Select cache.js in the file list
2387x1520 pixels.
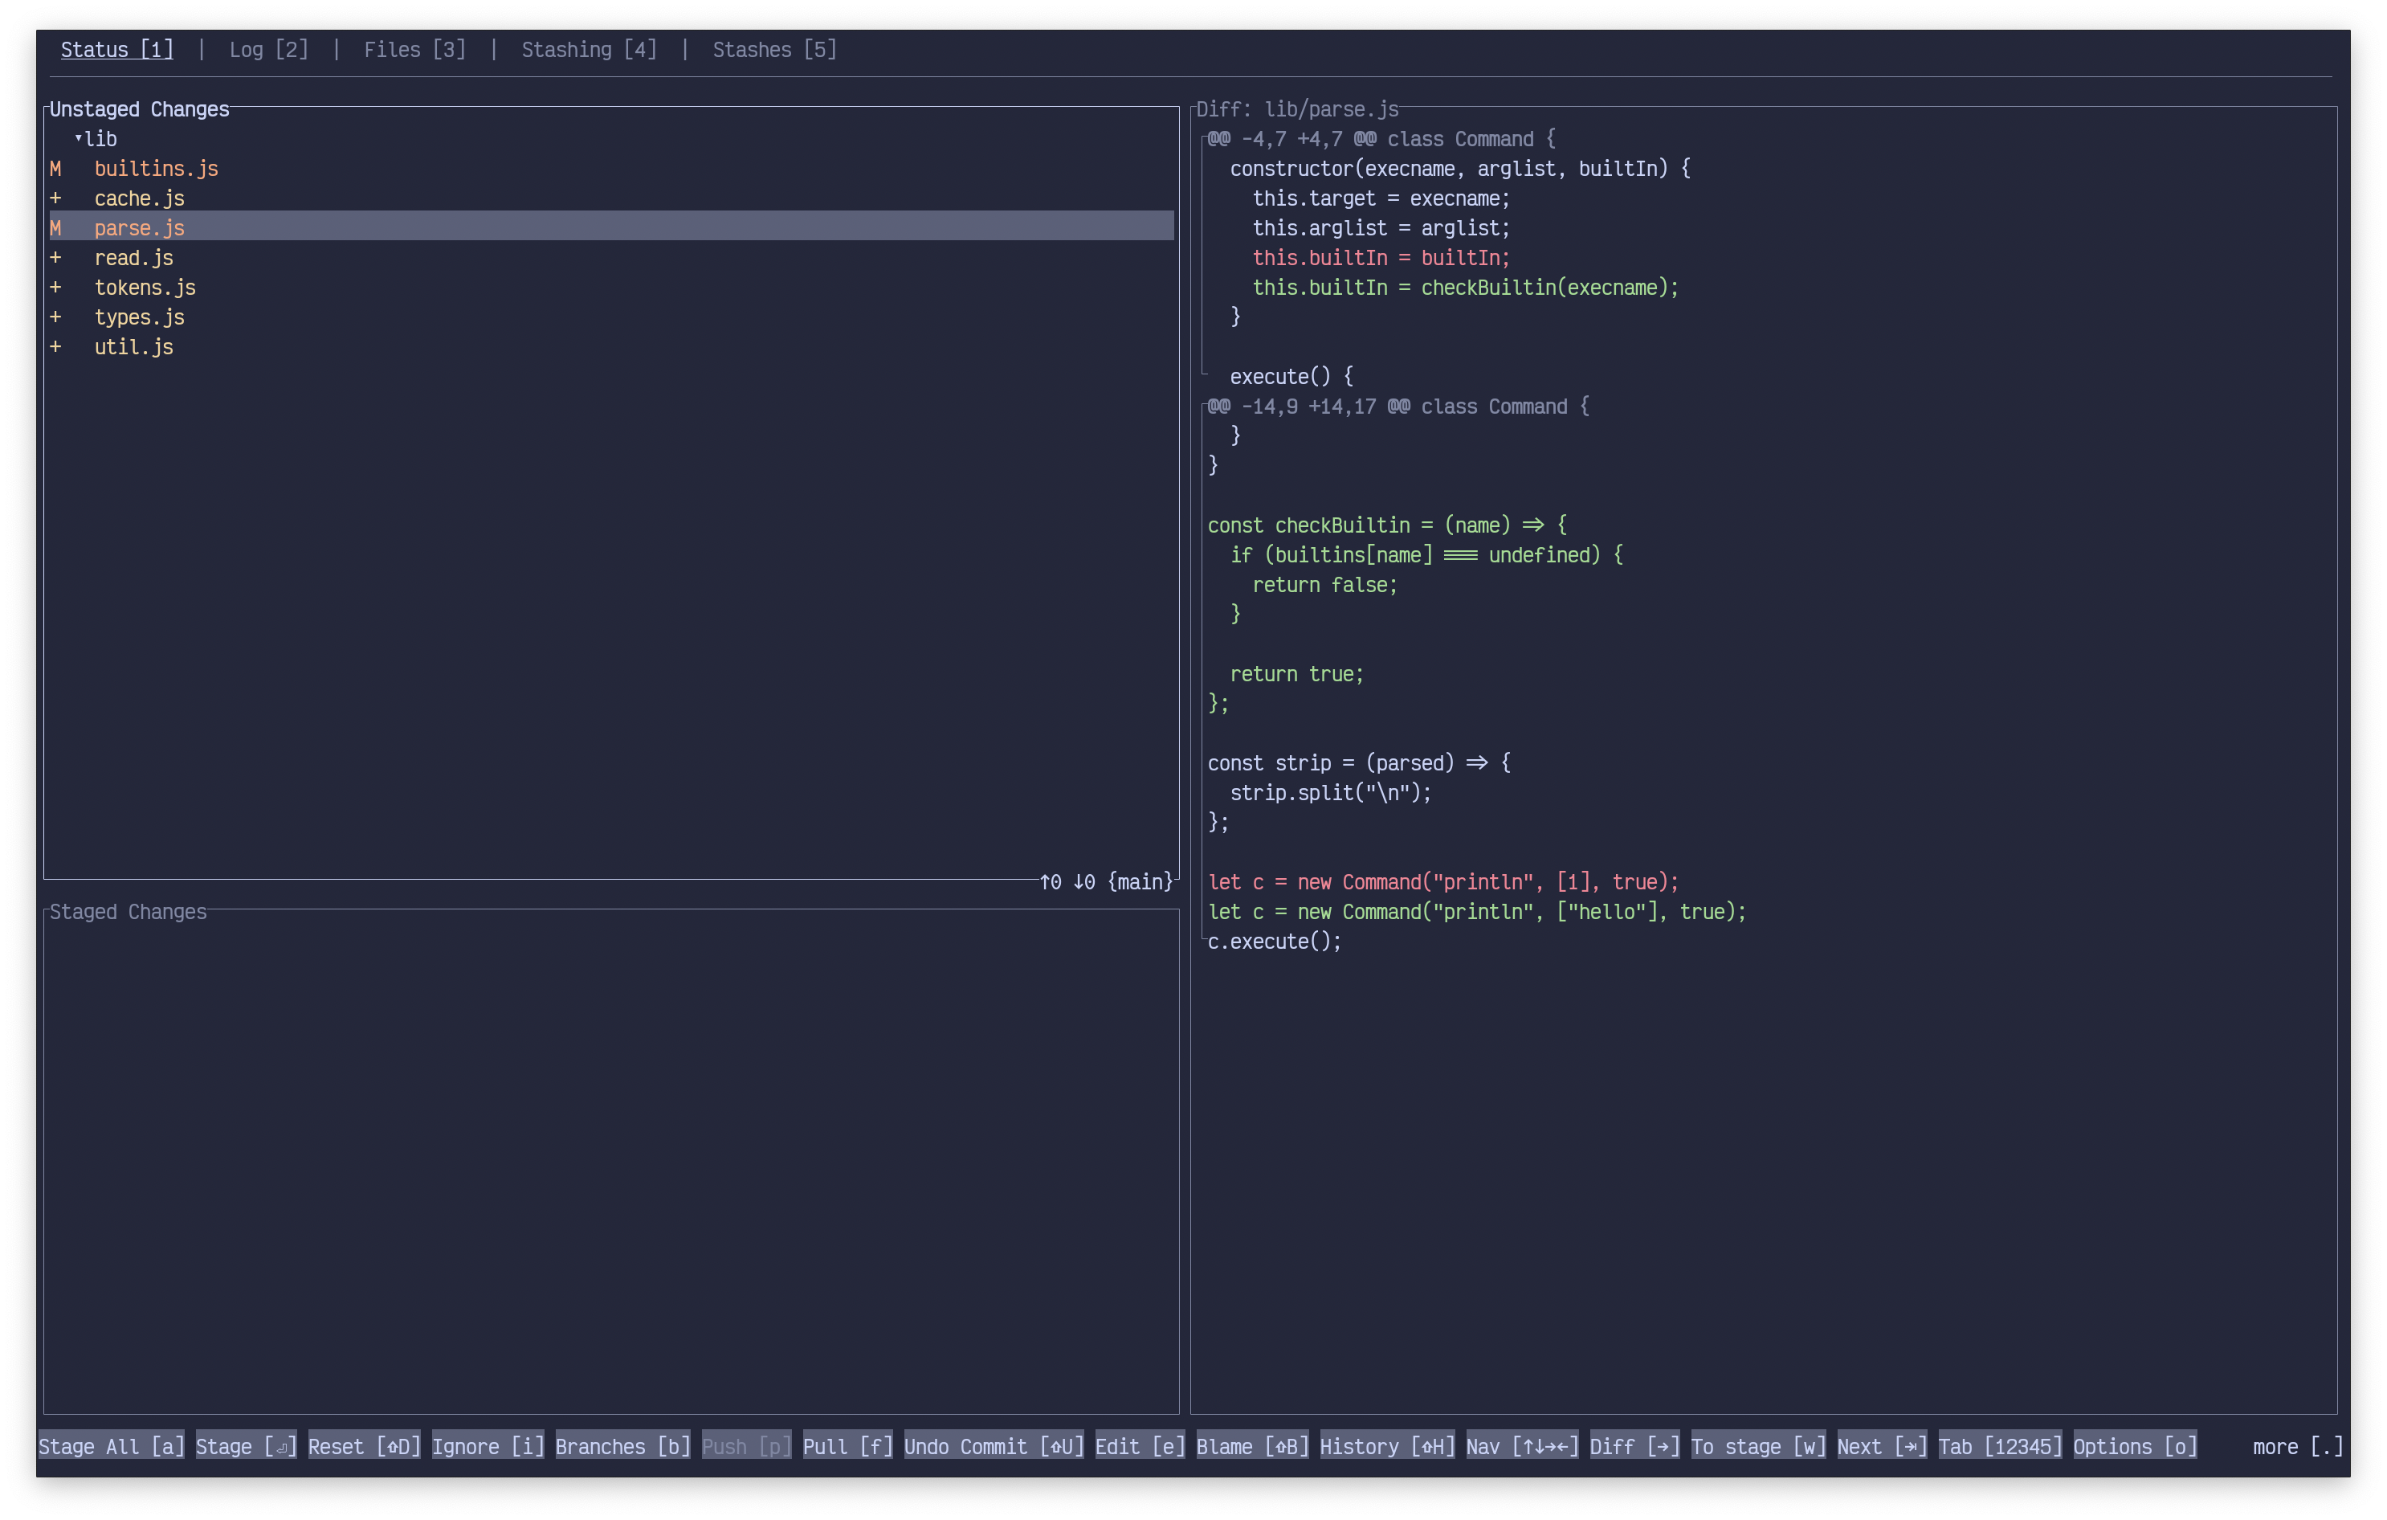tap(139, 198)
